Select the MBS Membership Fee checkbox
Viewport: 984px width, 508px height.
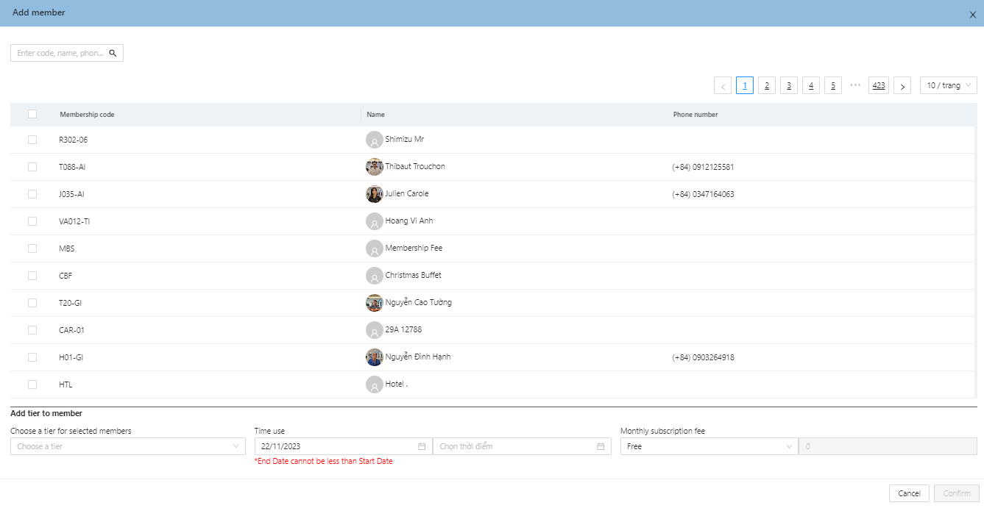coord(32,248)
